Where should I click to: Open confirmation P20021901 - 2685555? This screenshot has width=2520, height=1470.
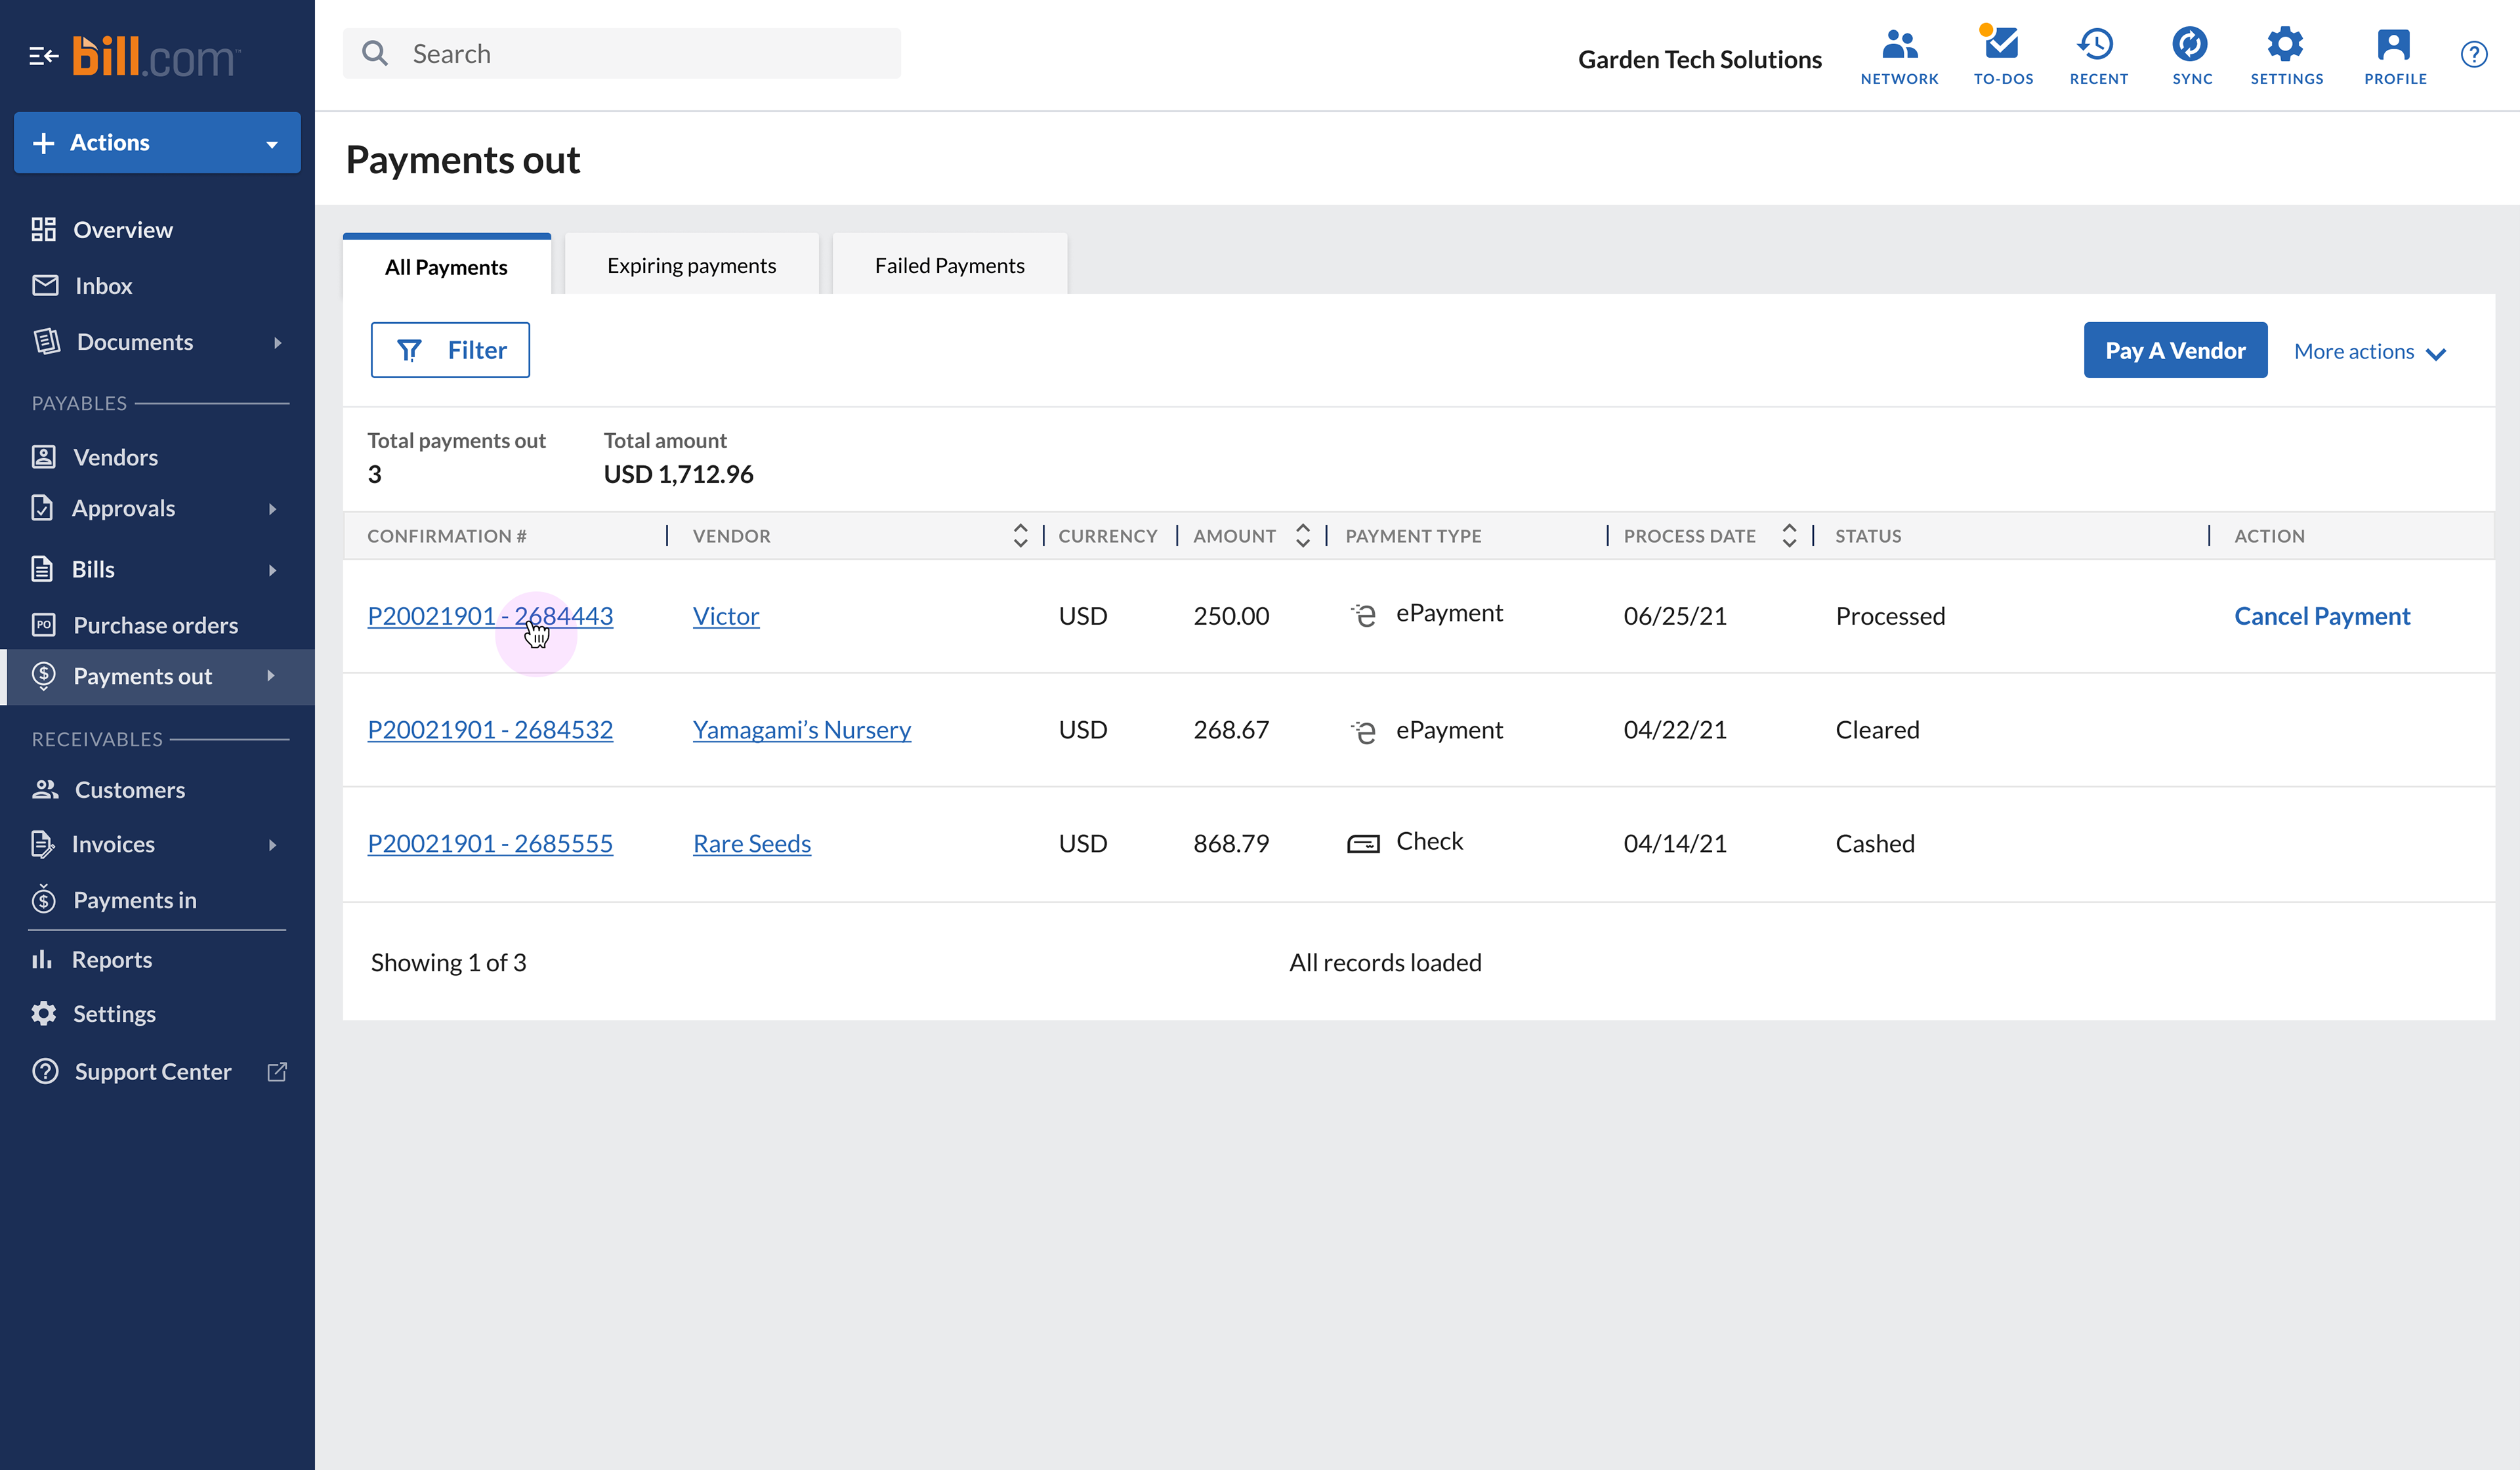point(490,843)
